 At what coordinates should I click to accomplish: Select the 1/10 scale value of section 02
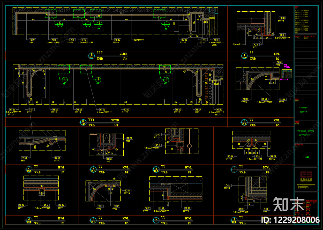pyautogui.click(x=117, y=125)
